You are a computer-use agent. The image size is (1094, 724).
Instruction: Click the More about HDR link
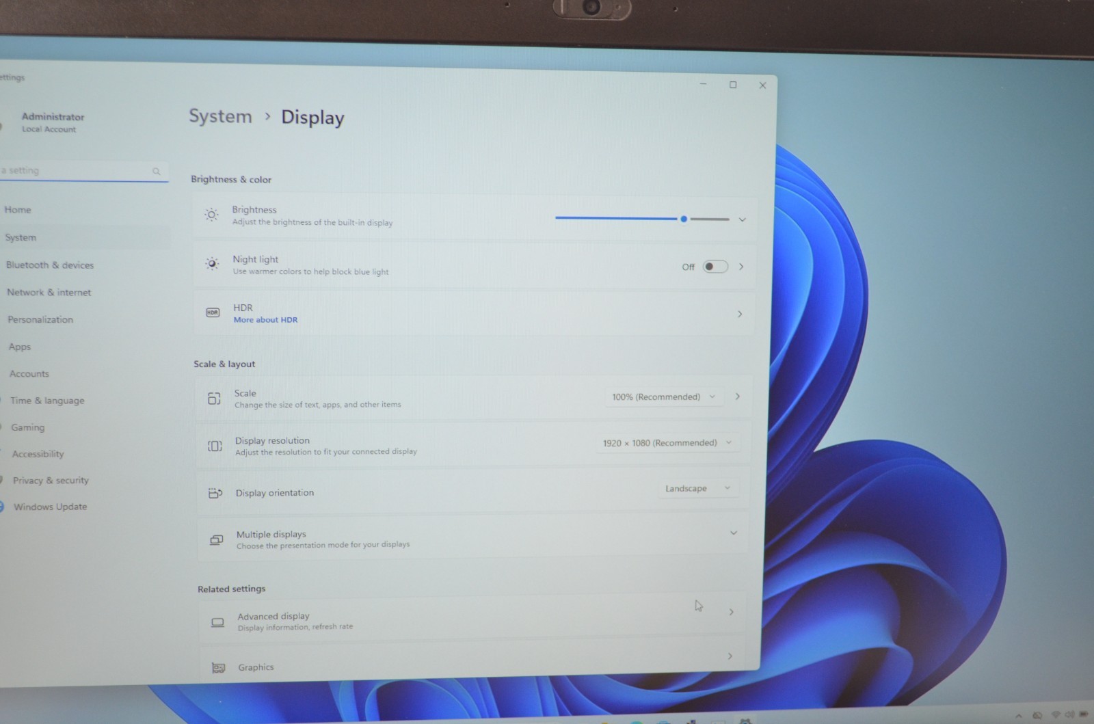point(265,320)
